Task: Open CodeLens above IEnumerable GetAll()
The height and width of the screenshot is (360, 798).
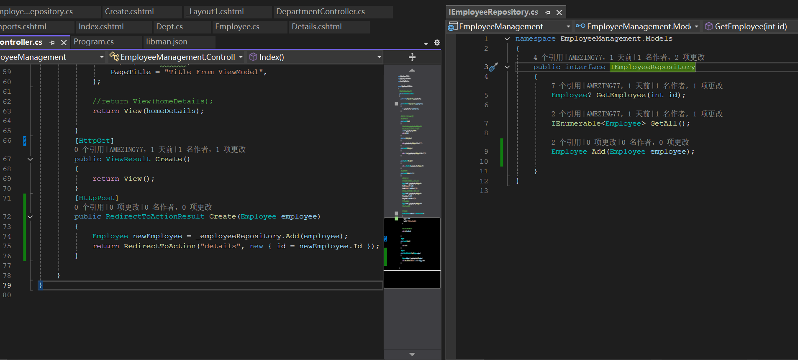Action: pos(637,114)
